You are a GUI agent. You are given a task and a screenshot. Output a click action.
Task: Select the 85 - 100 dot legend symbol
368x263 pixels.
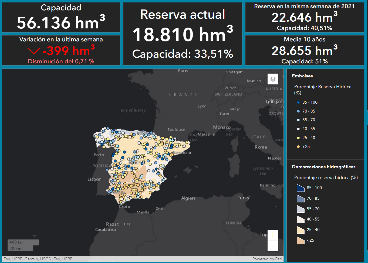tap(298, 102)
